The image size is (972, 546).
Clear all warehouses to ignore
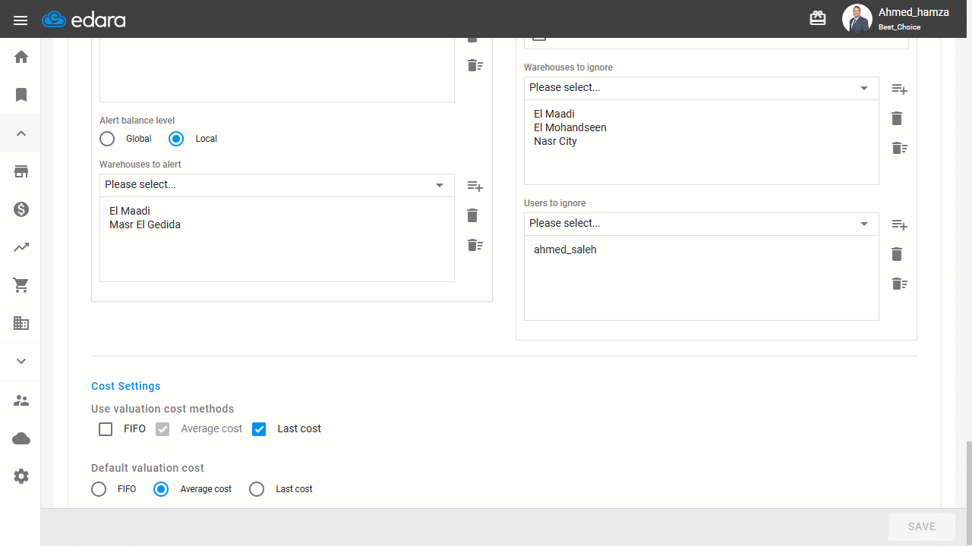tap(900, 148)
